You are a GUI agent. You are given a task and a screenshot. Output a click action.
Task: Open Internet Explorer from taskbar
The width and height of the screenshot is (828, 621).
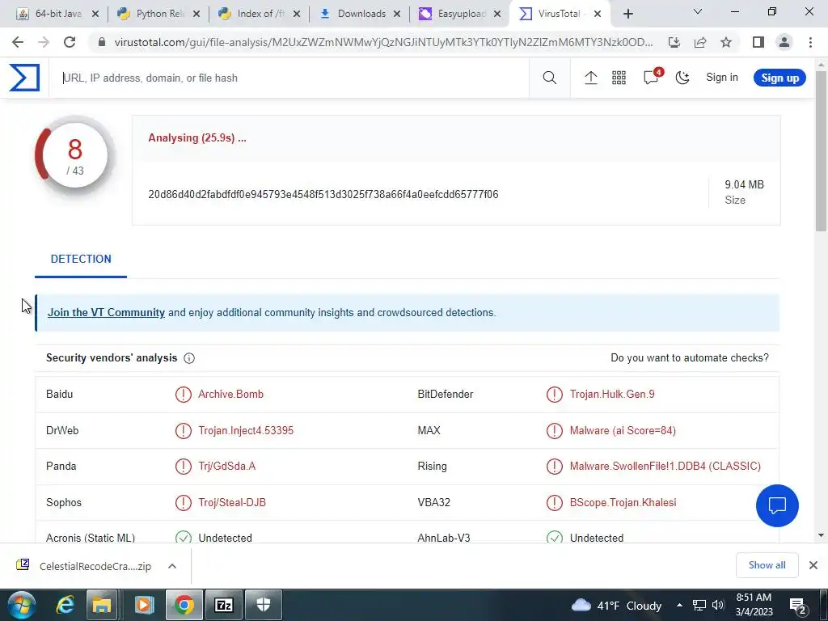[x=65, y=605]
